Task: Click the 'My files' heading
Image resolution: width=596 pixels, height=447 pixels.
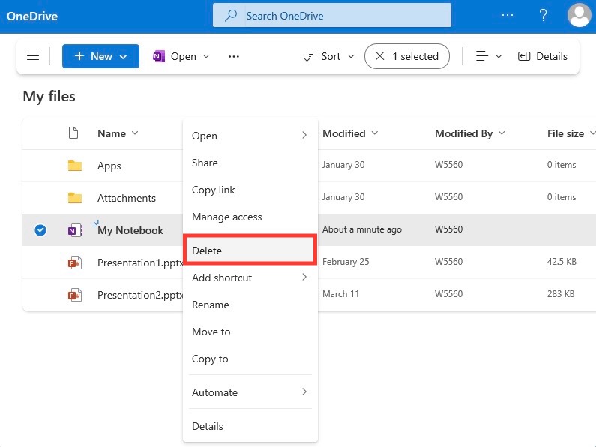Action: point(49,96)
